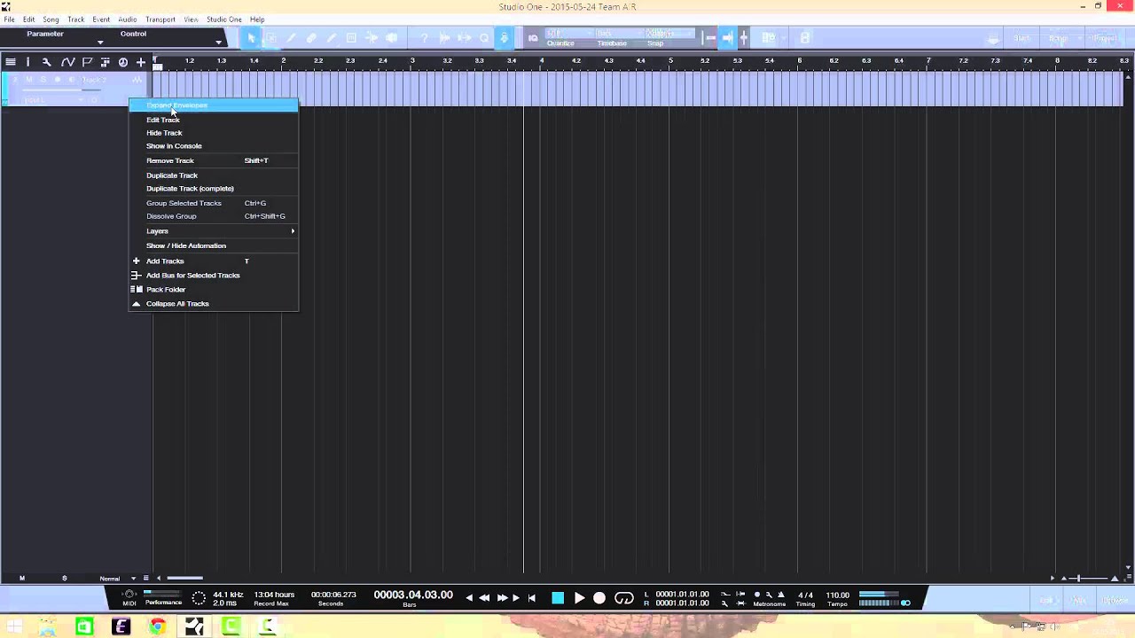Click the Start page button
Image resolution: width=1135 pixels, height=638 pixels.
1021,38
